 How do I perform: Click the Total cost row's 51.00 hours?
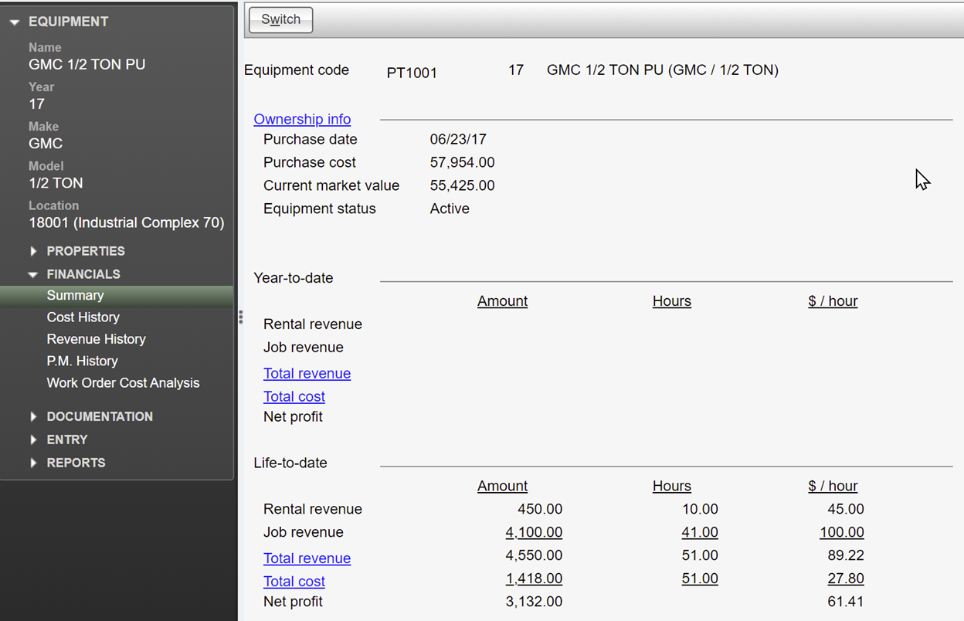click(700, 579)
